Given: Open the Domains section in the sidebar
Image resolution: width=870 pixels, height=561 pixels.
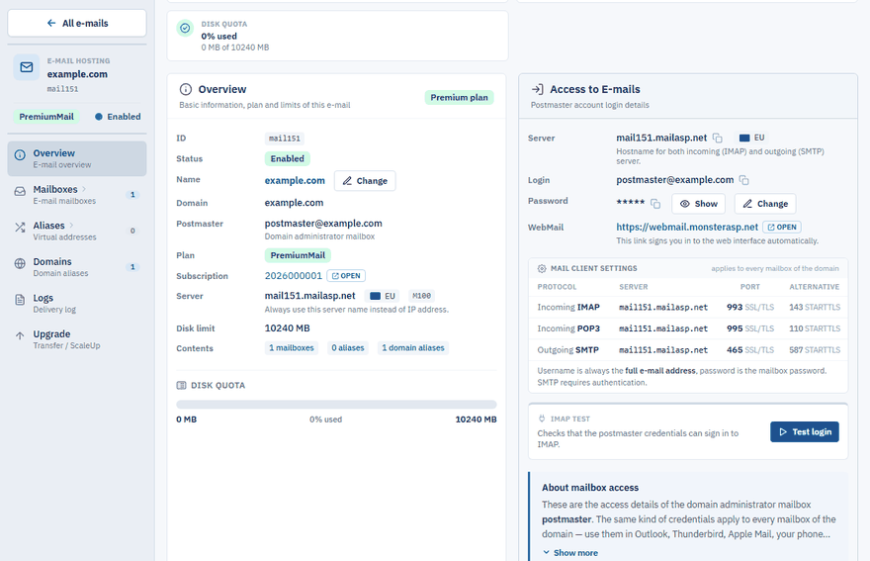Looking at the screenshot, I should [77, 266].
